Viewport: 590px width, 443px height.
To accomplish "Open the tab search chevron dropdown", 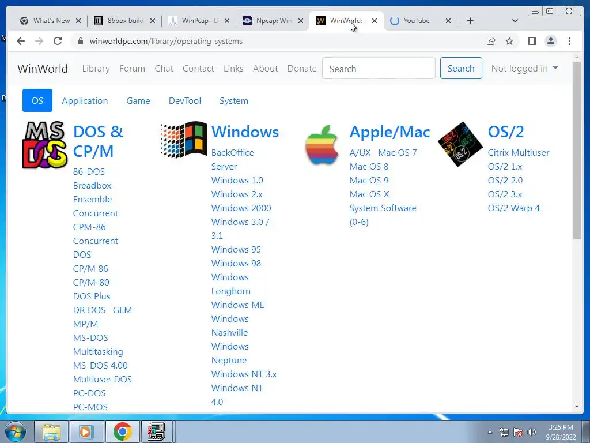I will 515,21.
